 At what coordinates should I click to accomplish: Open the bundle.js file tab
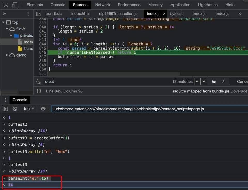[x=53, y=14]
